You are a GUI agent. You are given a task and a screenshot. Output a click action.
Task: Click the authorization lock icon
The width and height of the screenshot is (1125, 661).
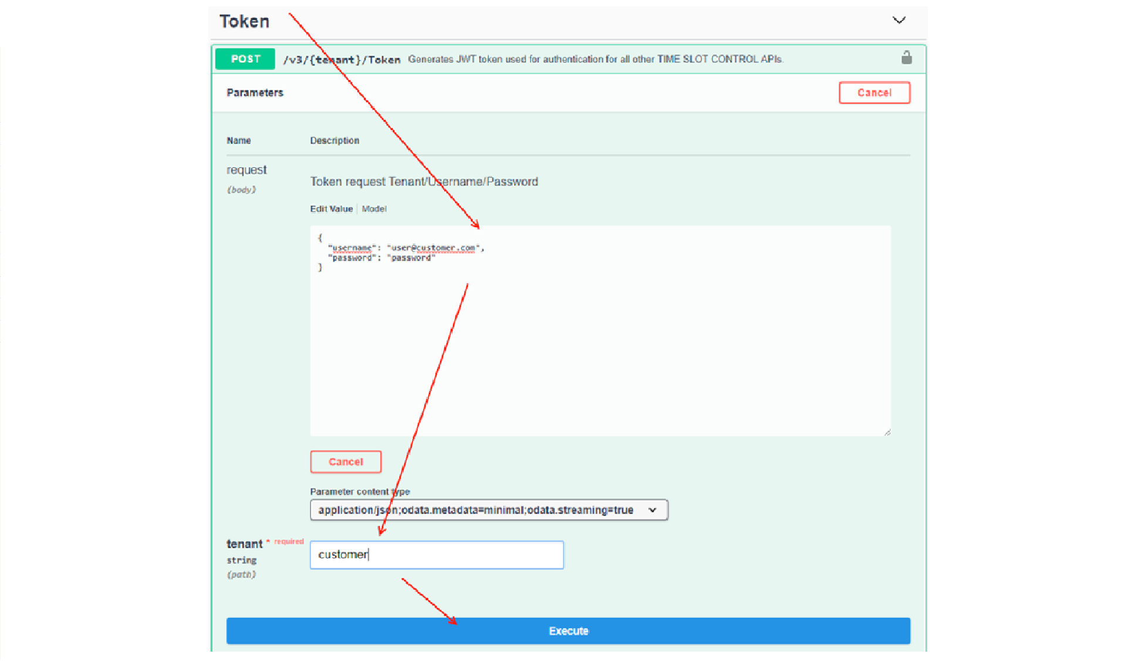(x=906, y=57)
